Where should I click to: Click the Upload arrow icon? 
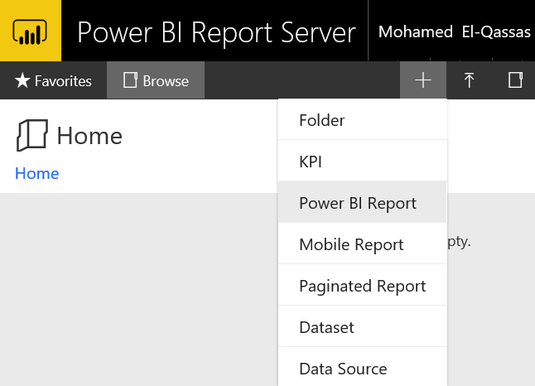coord(469,80)
